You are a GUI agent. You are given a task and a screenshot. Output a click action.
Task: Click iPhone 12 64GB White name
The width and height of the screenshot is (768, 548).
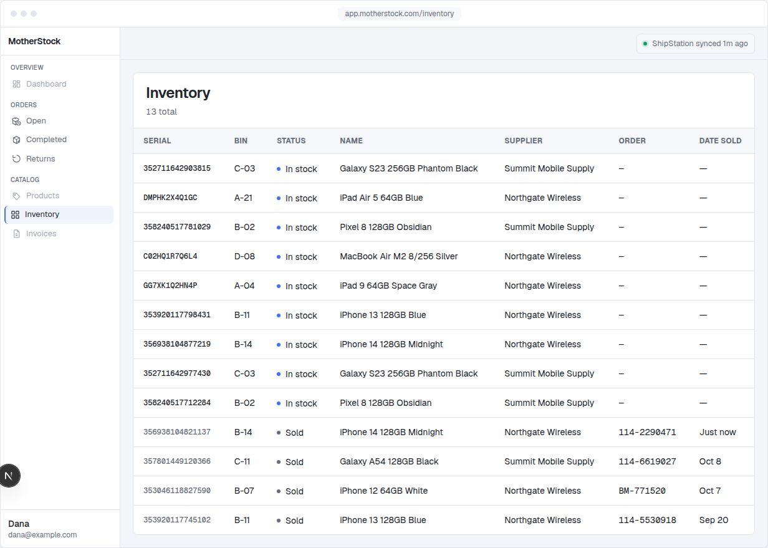pyautogui.click(x=384, y=491)
